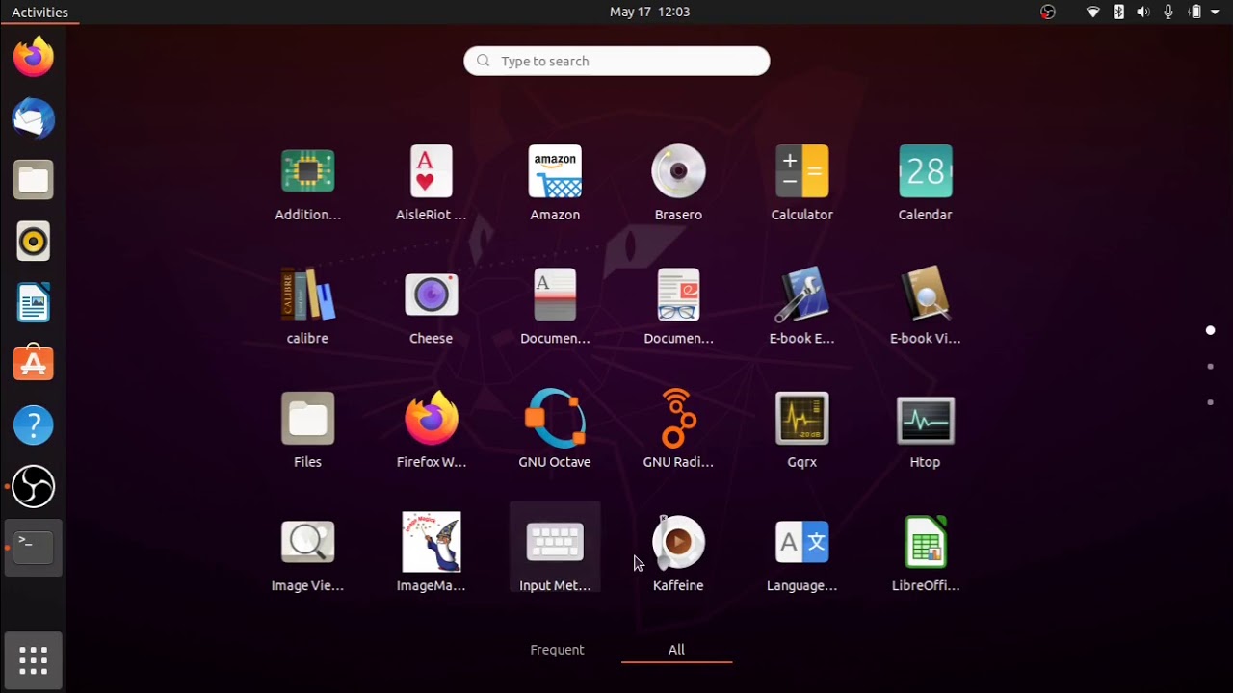Launch LibreOffice Calc spreadsheet
Screen dimensions: 1233x693
coord(925,542)
